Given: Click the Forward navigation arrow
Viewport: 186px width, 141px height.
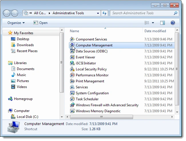Looking at the screenshot, I should coord(15,13).
